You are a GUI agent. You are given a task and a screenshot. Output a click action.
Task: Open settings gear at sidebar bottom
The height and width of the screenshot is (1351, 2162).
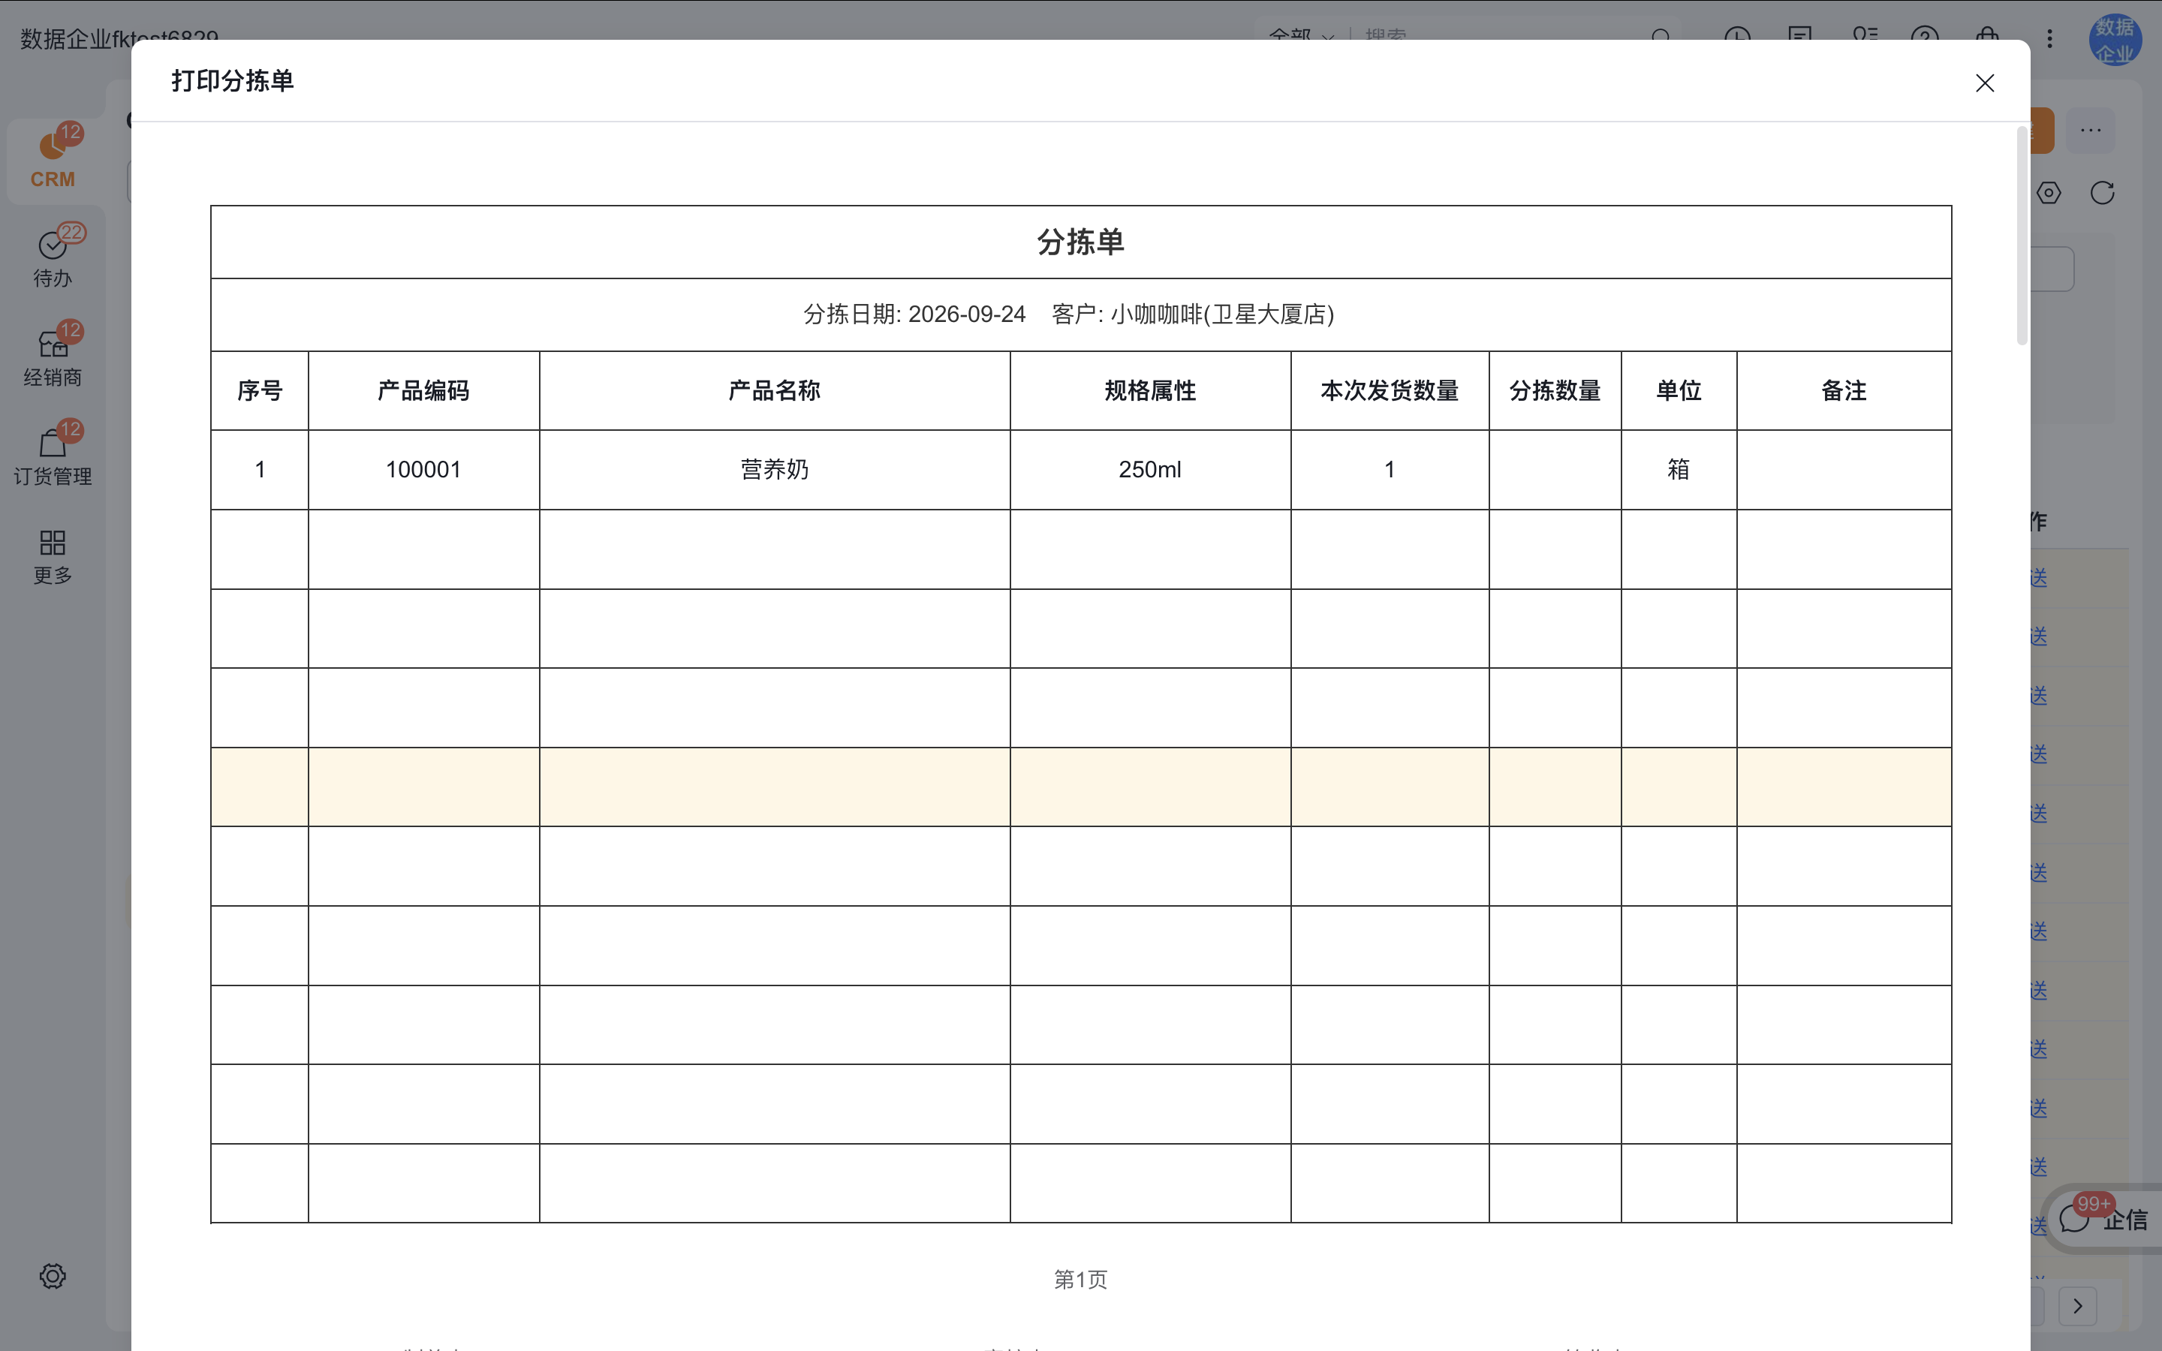click(53, 1276)
